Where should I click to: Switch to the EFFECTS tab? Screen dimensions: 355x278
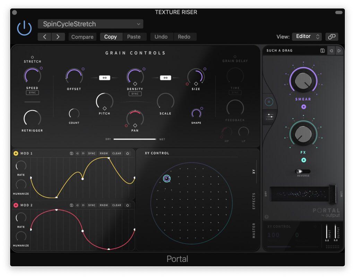[254, 201]
